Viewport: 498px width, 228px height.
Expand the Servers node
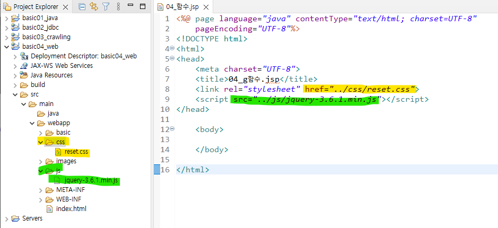[6, 219]
